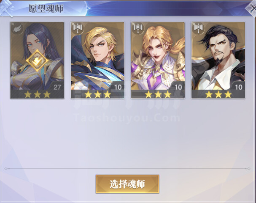
Task: Click the three-star rating under the dark-haired woman
Action: (37, 94)
